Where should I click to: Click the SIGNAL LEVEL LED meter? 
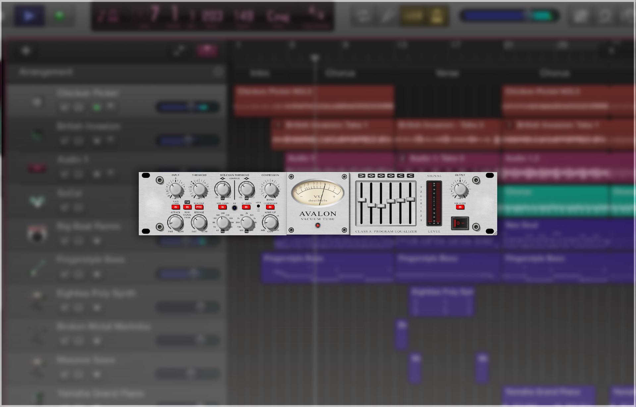pyautogui.click(x=434, y=203)
